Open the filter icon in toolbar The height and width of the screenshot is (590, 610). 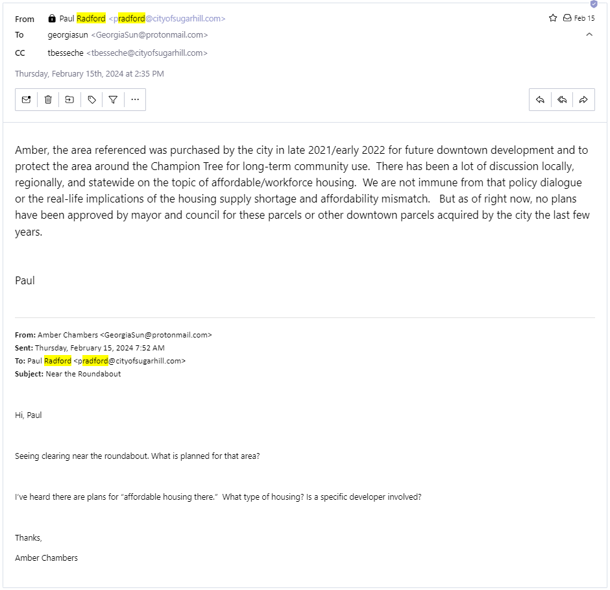click(113, 99)
